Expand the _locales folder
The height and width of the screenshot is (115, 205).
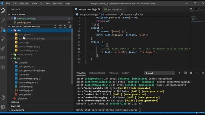point(13,63)
